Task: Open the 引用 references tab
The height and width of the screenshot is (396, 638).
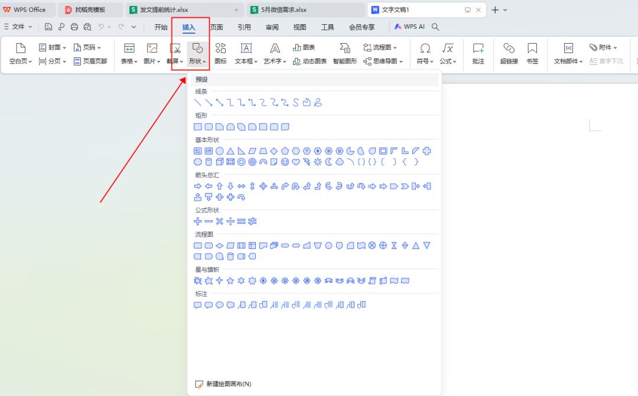Action: pyautogui.click(x=244, y=27)
